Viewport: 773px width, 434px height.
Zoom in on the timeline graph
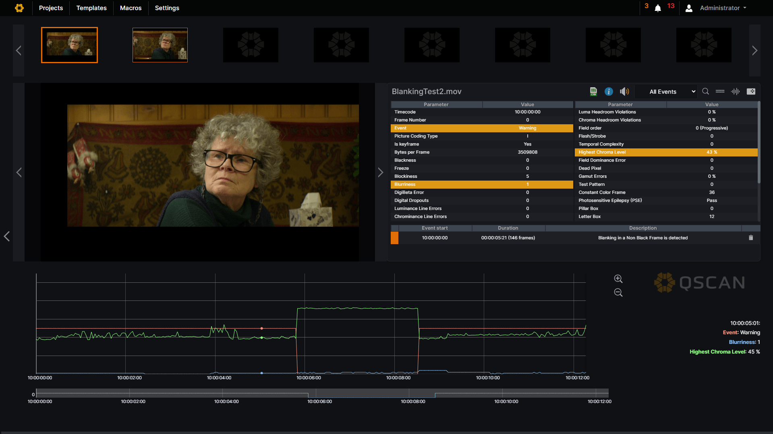(x=618, y=279)
